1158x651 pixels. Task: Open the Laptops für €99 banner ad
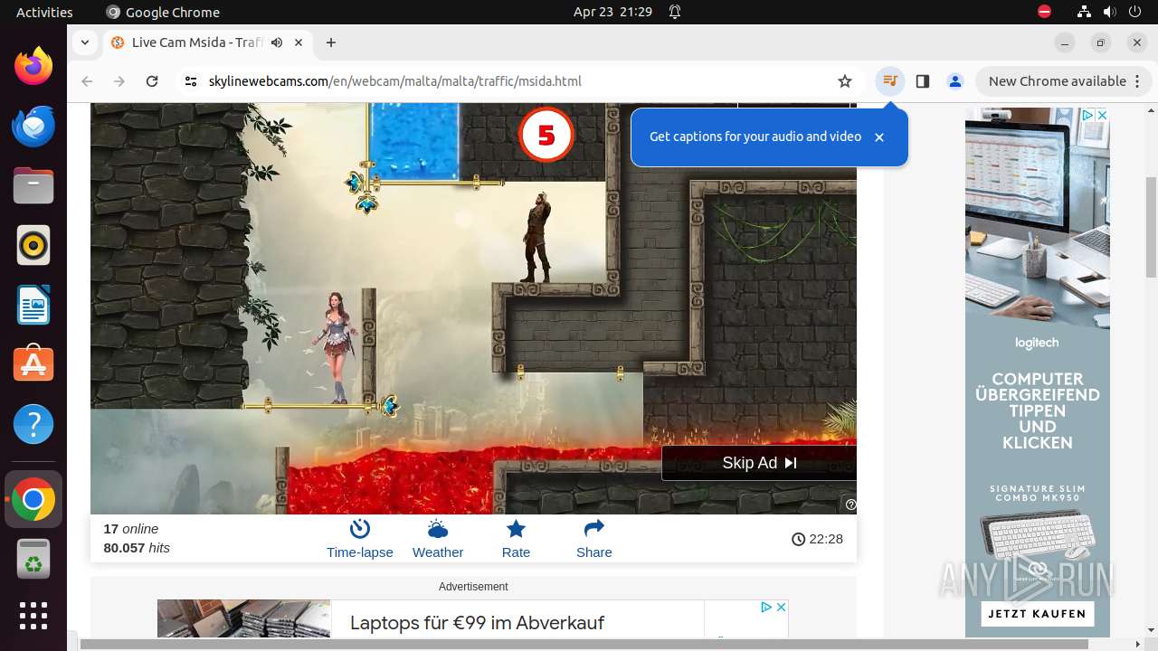coord(477,623)
